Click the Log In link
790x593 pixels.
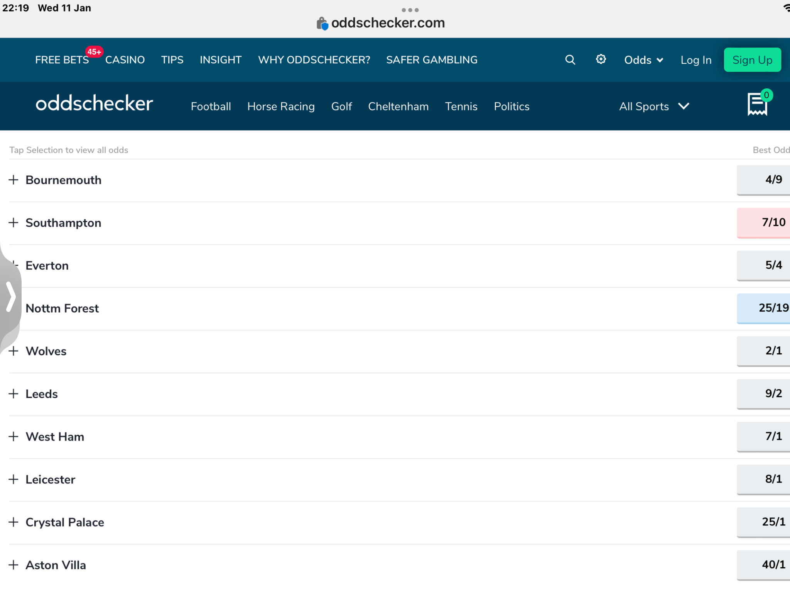[696, 60]
